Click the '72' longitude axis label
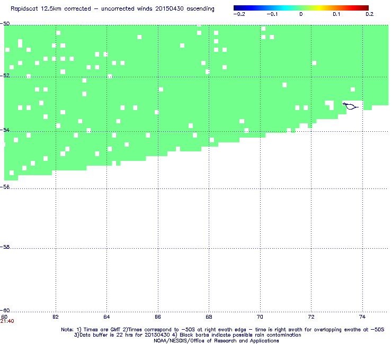 311,317
